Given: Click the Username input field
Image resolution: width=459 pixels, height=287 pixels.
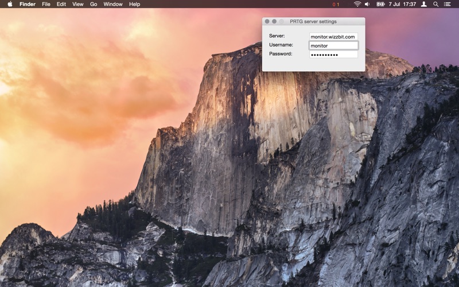Looking at the screenshot, I should (333, 45).
